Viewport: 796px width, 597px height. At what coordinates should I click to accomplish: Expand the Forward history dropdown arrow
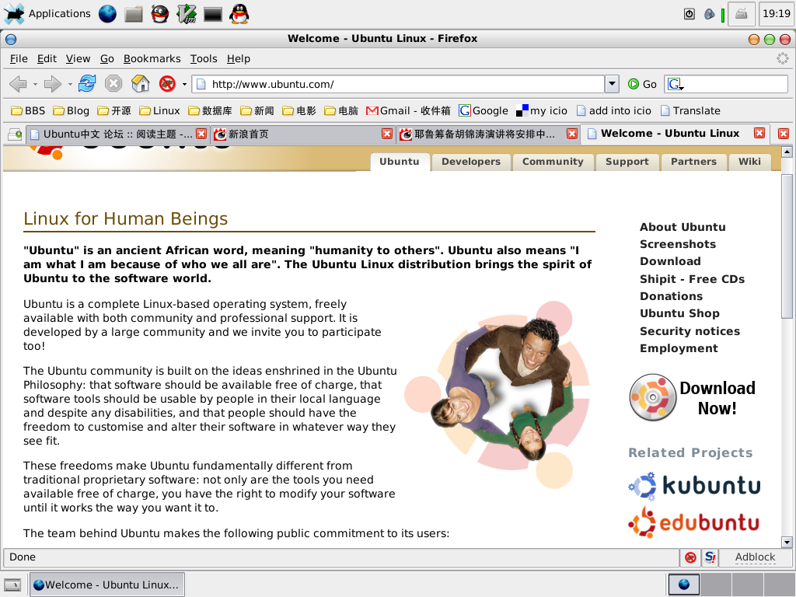pos(69,84)
